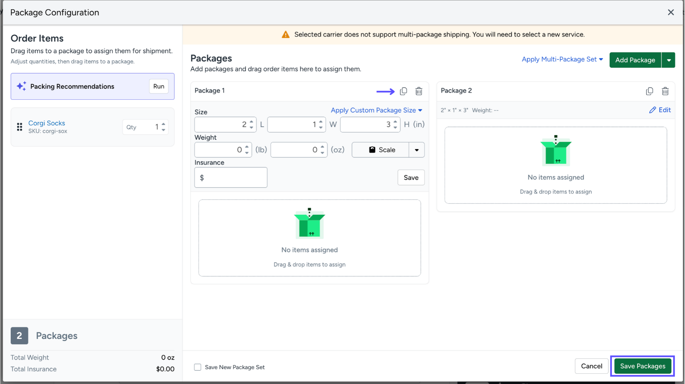Click the weight ounces input field
This screenshot has height=384, width=685.
click(x=299, y=150)
